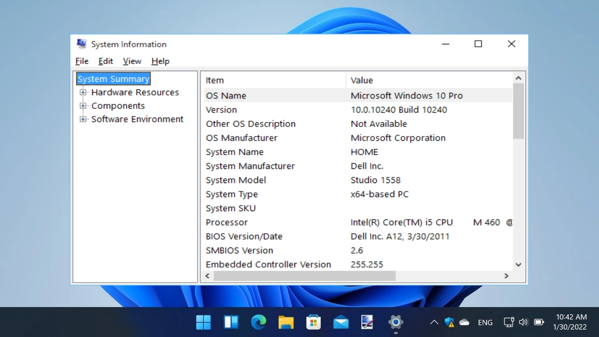Select the System Model row
This screenshot has width=599, height=337.
[358, 180]
